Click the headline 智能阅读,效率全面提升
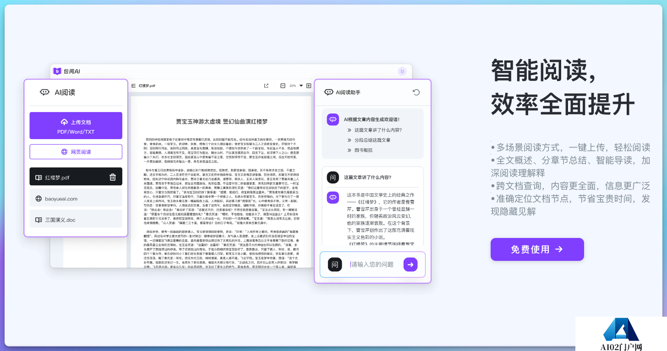Viewport: 667px width, 351px height. (563, 87)
